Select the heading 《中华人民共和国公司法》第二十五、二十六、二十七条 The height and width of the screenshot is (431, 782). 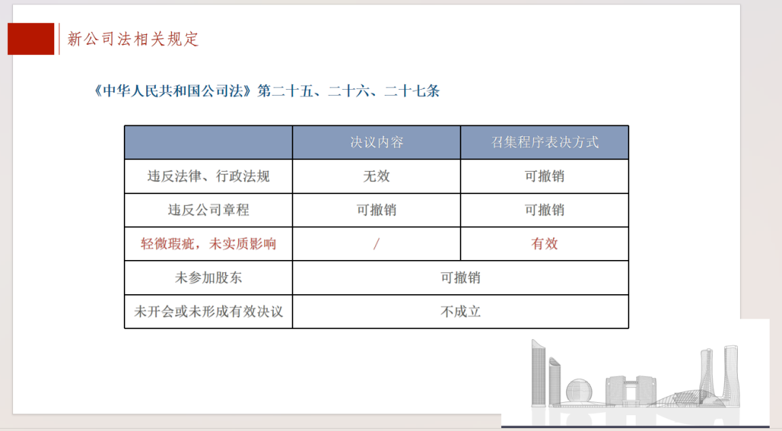pyautogui.click(x=266, y=91)
